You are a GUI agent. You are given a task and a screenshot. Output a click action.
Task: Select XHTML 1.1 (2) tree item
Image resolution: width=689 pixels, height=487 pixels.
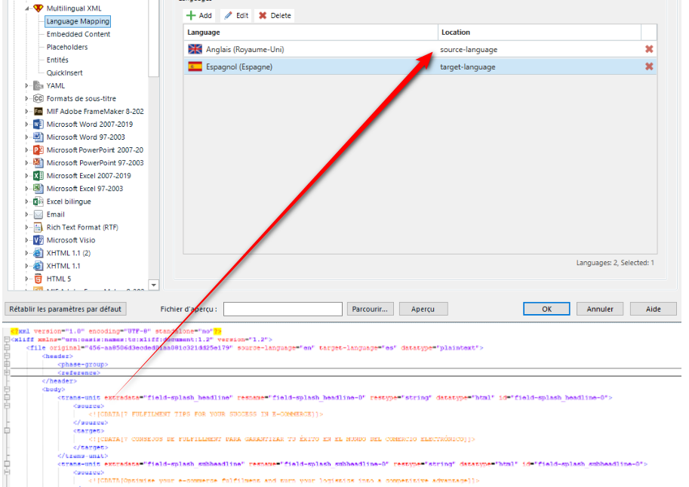(x=69, y=253)
